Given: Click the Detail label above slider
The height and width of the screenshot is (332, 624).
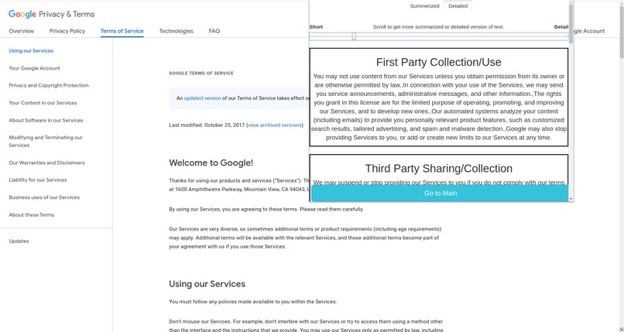Looking at the screenshot, I should tap(561, 27).
